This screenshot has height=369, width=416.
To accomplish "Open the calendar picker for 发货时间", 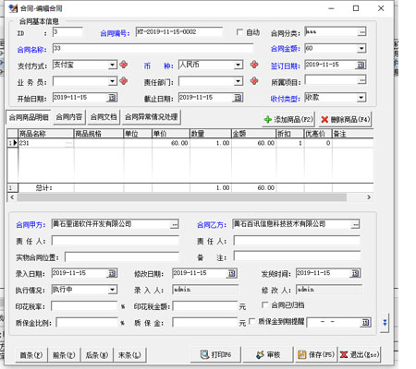I will pos(355,273).
